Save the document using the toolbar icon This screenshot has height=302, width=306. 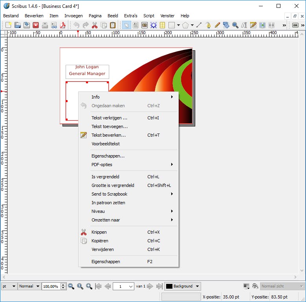click(x=27, y=25)
